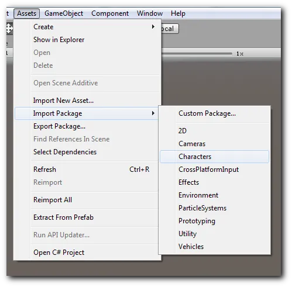Image resolution: width=292 pixels, height=287 pixels.
Task: Expand the Create submenu
Action: pos(87,27)
